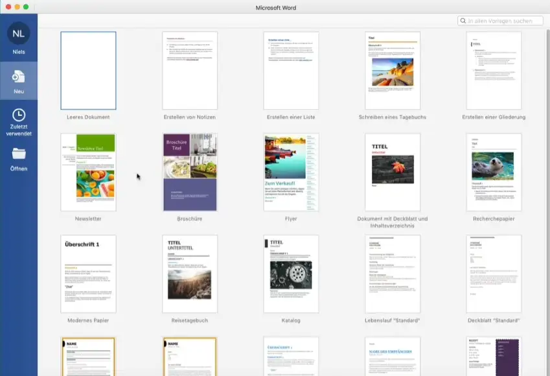Choose the Modernes Papier template

[88, 274]
